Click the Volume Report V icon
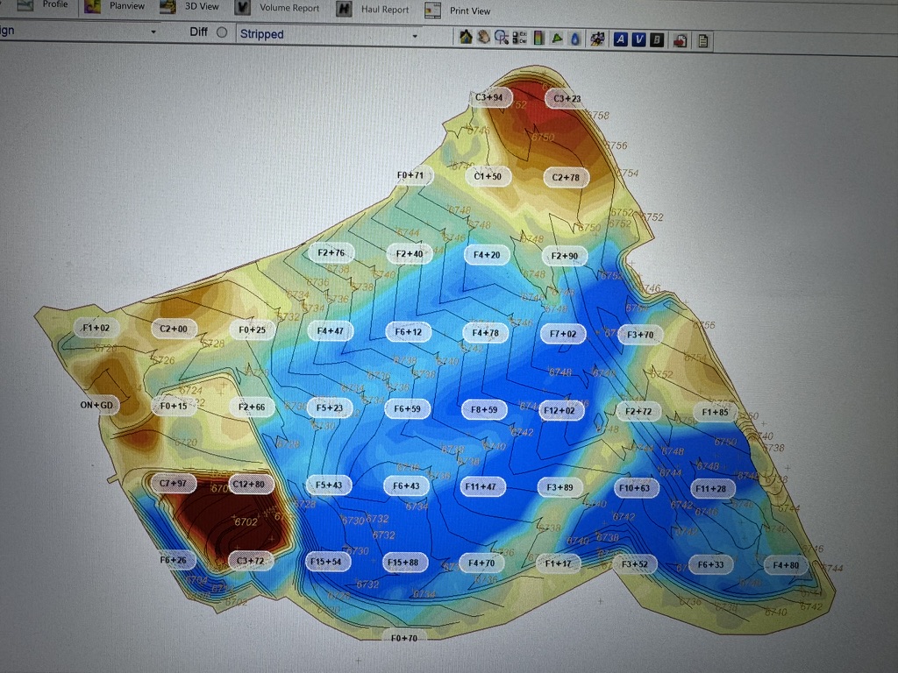 [x=243, y=7]
